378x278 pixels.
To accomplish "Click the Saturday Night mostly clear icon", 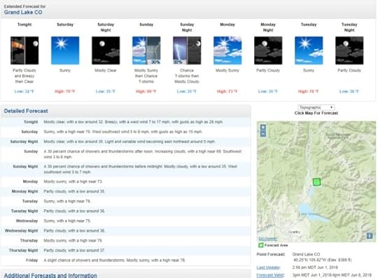I will coord(106,50).
